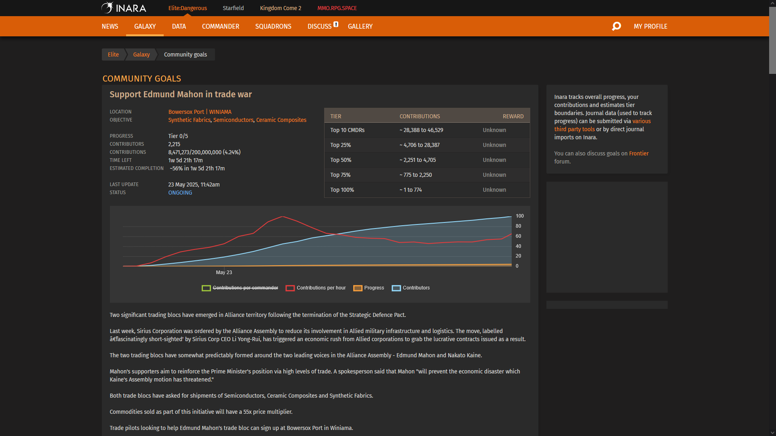The height and width of the screenshot is (436, 776).
Task: Expand the Squadrons navigation menu
Action: (273, 26)
